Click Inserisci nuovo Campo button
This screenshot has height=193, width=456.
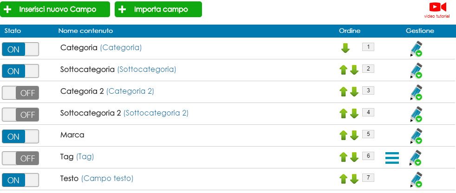[55, 9]
